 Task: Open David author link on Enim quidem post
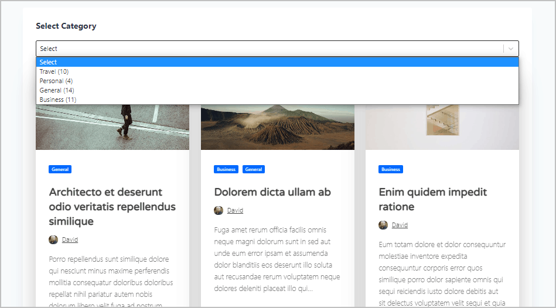point(400,225)
